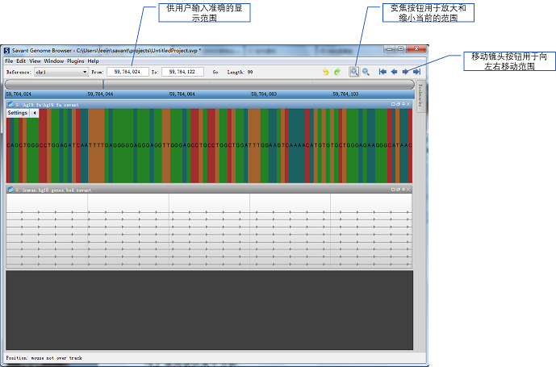The height and width of the screenshot is (367, 556).
Task: Shift the range right with arrow
Action: coord(405,72)
